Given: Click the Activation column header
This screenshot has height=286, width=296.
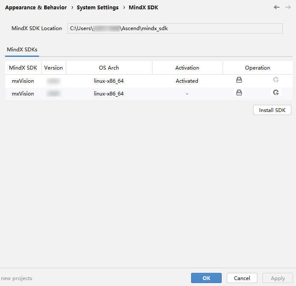Looking at the screenshot, I should tap(187, 68).
